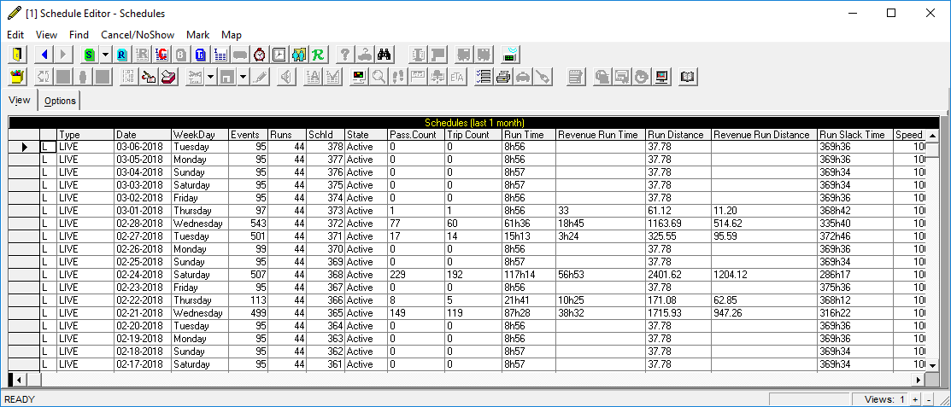
Task: Click the grayed magnifying glass icon
Action: point(379,77)
